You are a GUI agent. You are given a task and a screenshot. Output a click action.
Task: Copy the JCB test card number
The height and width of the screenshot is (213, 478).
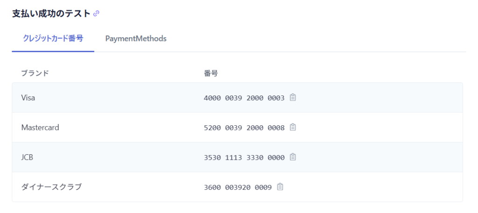[293, 157]
